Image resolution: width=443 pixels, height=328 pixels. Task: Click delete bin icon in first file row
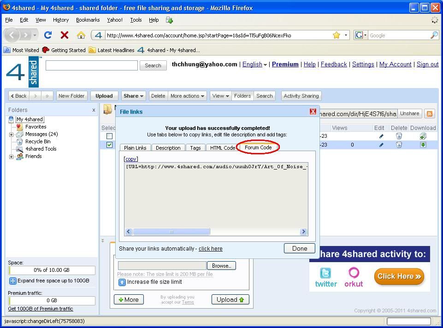399,136
